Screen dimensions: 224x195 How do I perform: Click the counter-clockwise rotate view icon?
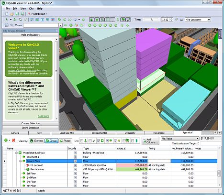[x=59, y=20]
